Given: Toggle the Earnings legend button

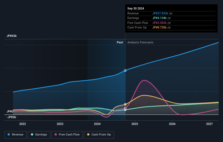Looking at the screenshot, I should 39,135.
